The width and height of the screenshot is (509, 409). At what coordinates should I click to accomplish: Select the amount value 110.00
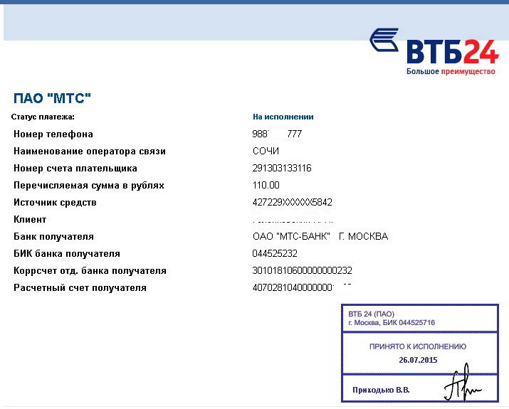[266, 185]
